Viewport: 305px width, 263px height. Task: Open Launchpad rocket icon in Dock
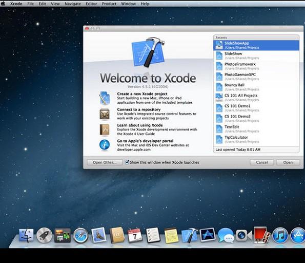point(45,235)
